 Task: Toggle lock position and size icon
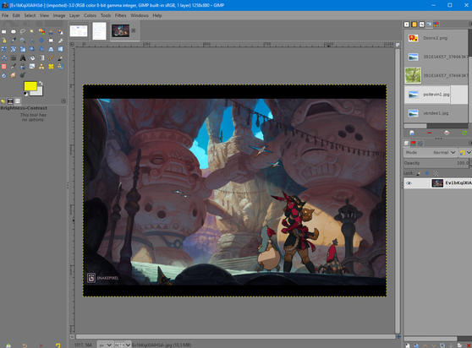tap(427, 173)
